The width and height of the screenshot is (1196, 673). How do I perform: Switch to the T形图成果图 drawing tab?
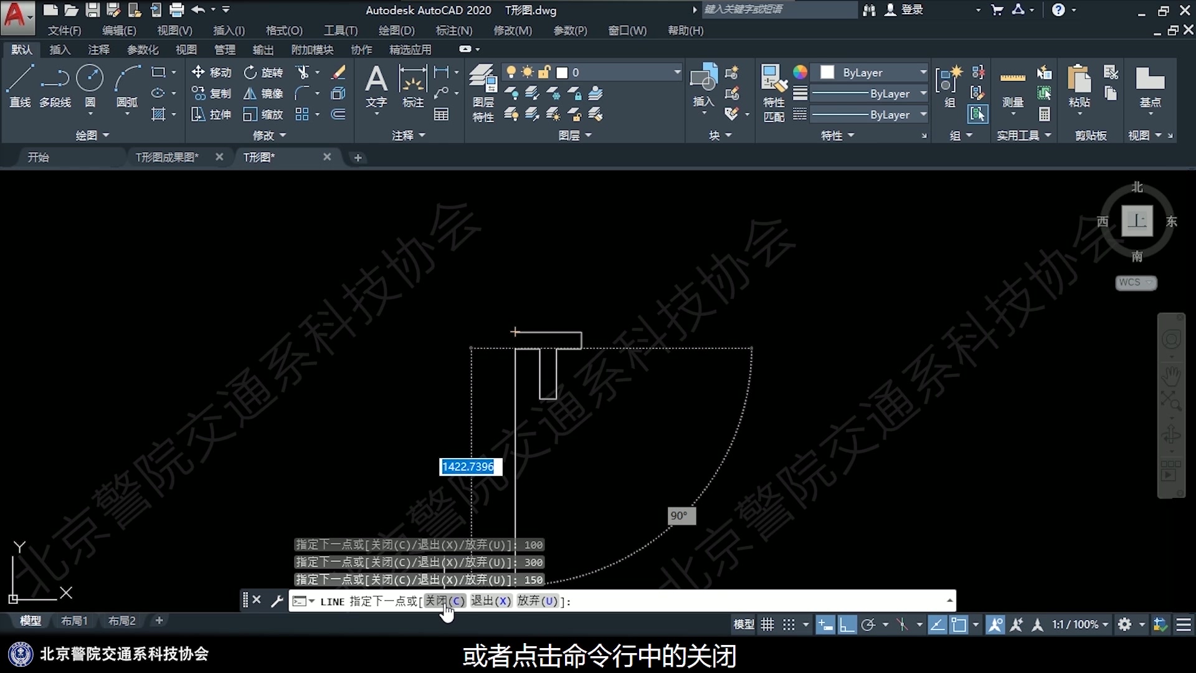(x=165, y=157)
